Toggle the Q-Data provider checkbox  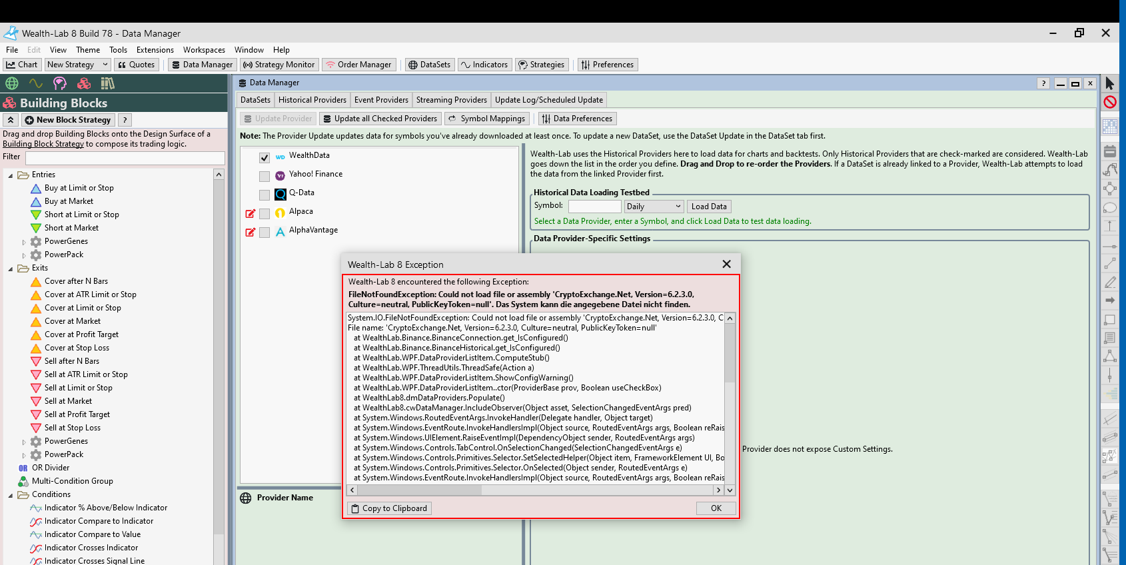pos(265,195)
